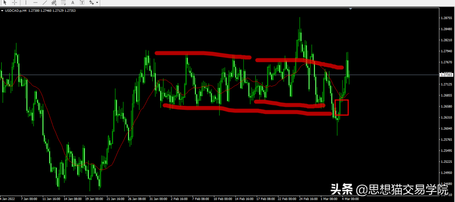Select the arrows objects tool
Screen dimensions: 455x202
click(x=92, y=3)
